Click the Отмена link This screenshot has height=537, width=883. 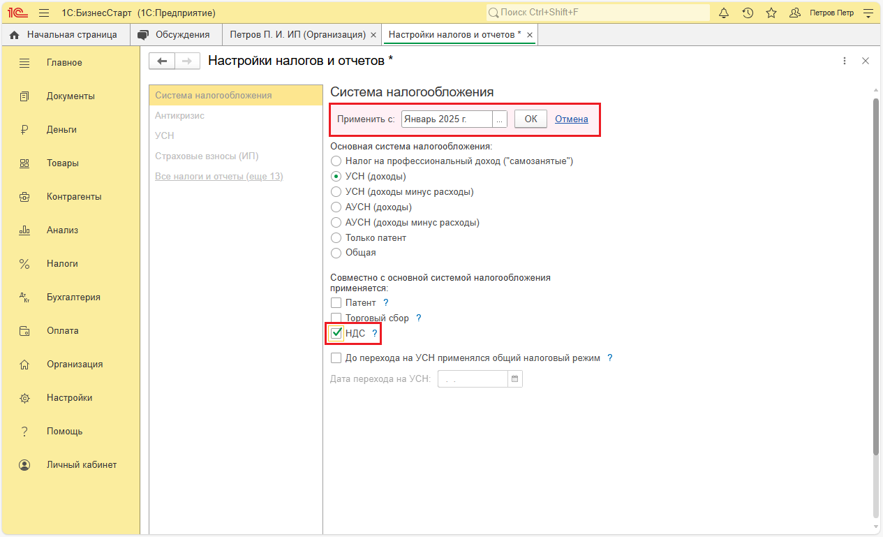pyautogui.click(x=572, y=119)
